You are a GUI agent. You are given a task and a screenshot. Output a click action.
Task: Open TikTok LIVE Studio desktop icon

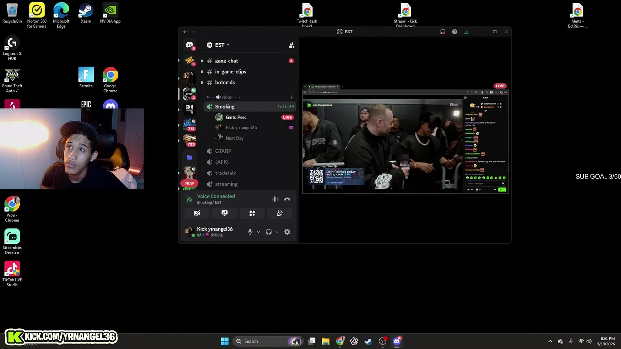point(12,274)
